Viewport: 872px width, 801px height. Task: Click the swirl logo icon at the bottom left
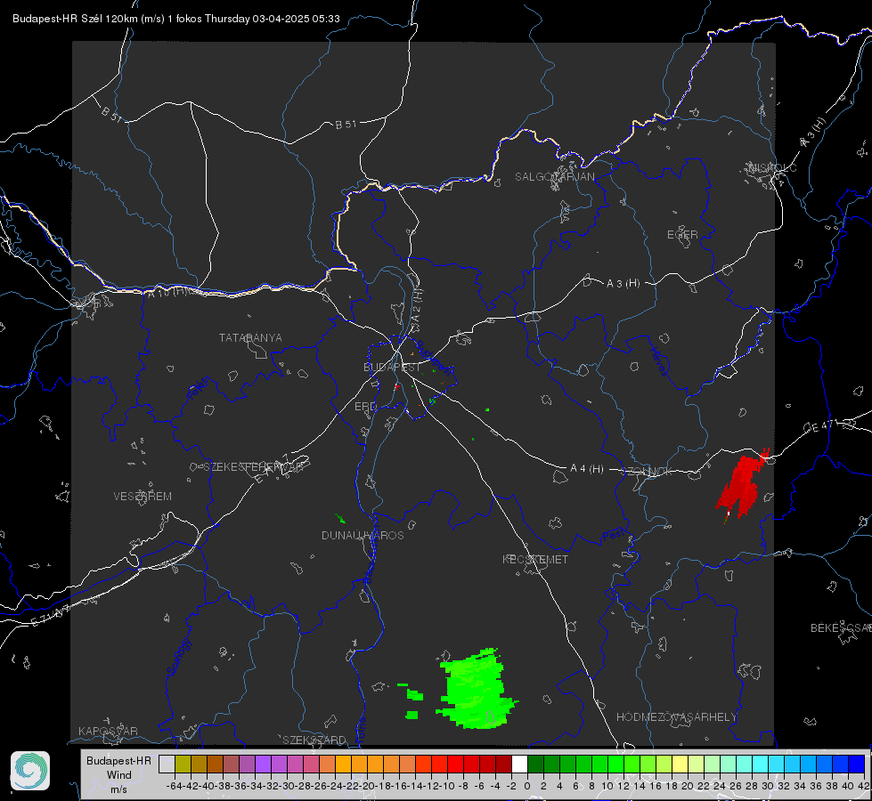click(x=30, y=771)
